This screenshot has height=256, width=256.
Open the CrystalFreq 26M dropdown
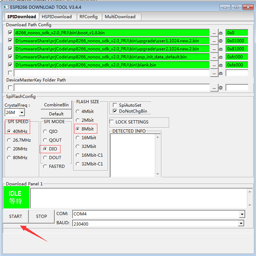click(22, 112)
